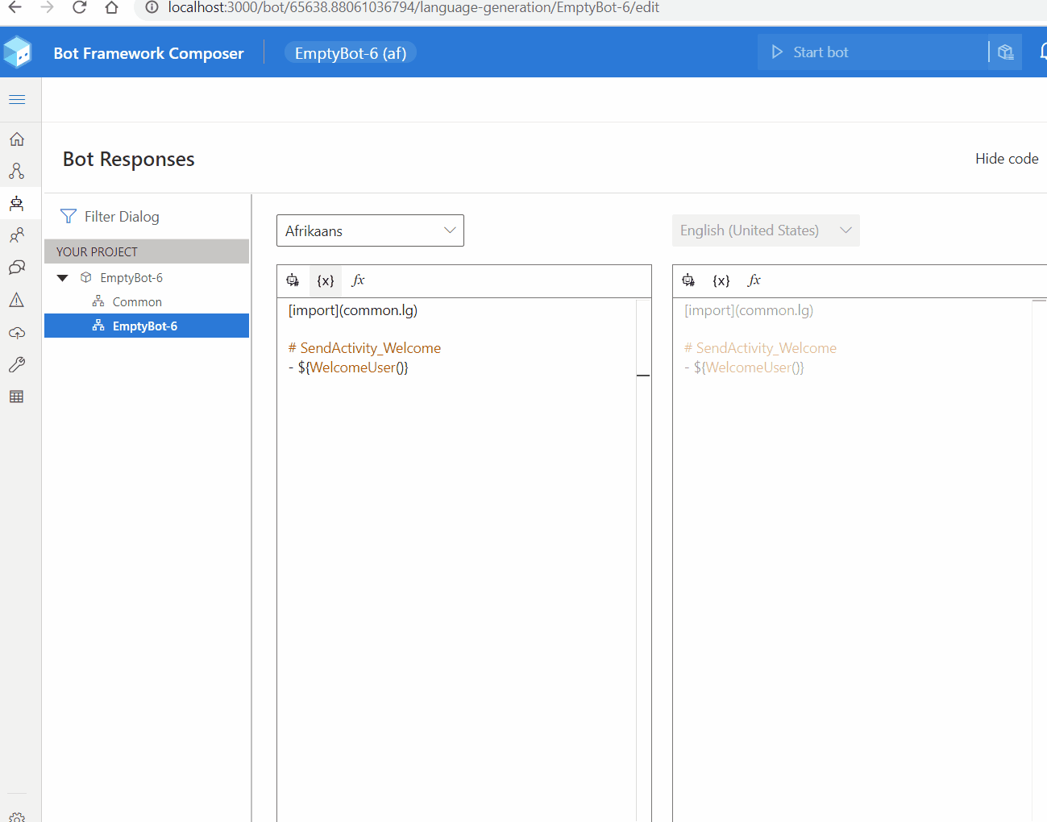Open Form Dialogs table page in sidebar
Image resolution: width=1047 pixels, height=822 pixels.
click(x=17, y=396)
